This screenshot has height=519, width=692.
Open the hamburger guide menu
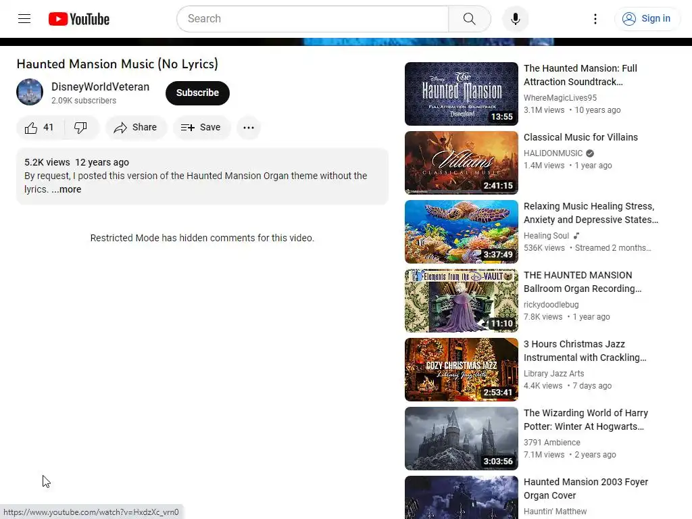coord(24,18)
